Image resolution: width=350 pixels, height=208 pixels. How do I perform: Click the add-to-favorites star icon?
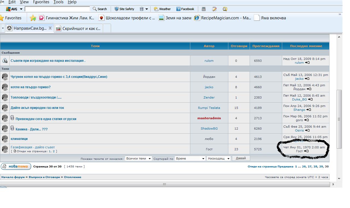pyautogui.click(x=33, y=18)
